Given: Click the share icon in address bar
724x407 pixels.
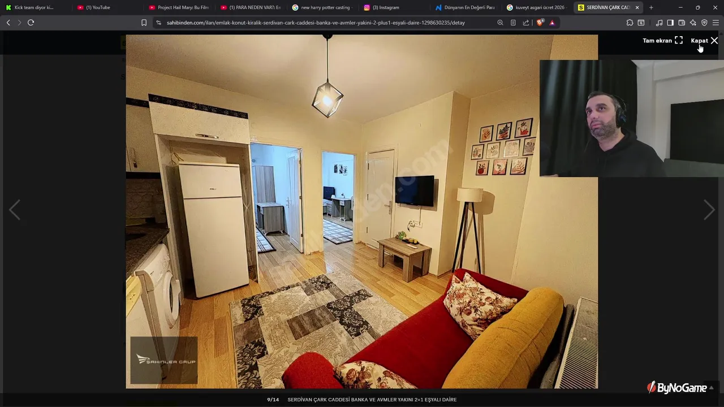Looking at the screenshot, I should pos(526,23).
